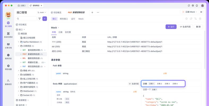The image size is (209, 106).
Task: Open 接口管理 in the left sidebar
Action: point(8,24)
